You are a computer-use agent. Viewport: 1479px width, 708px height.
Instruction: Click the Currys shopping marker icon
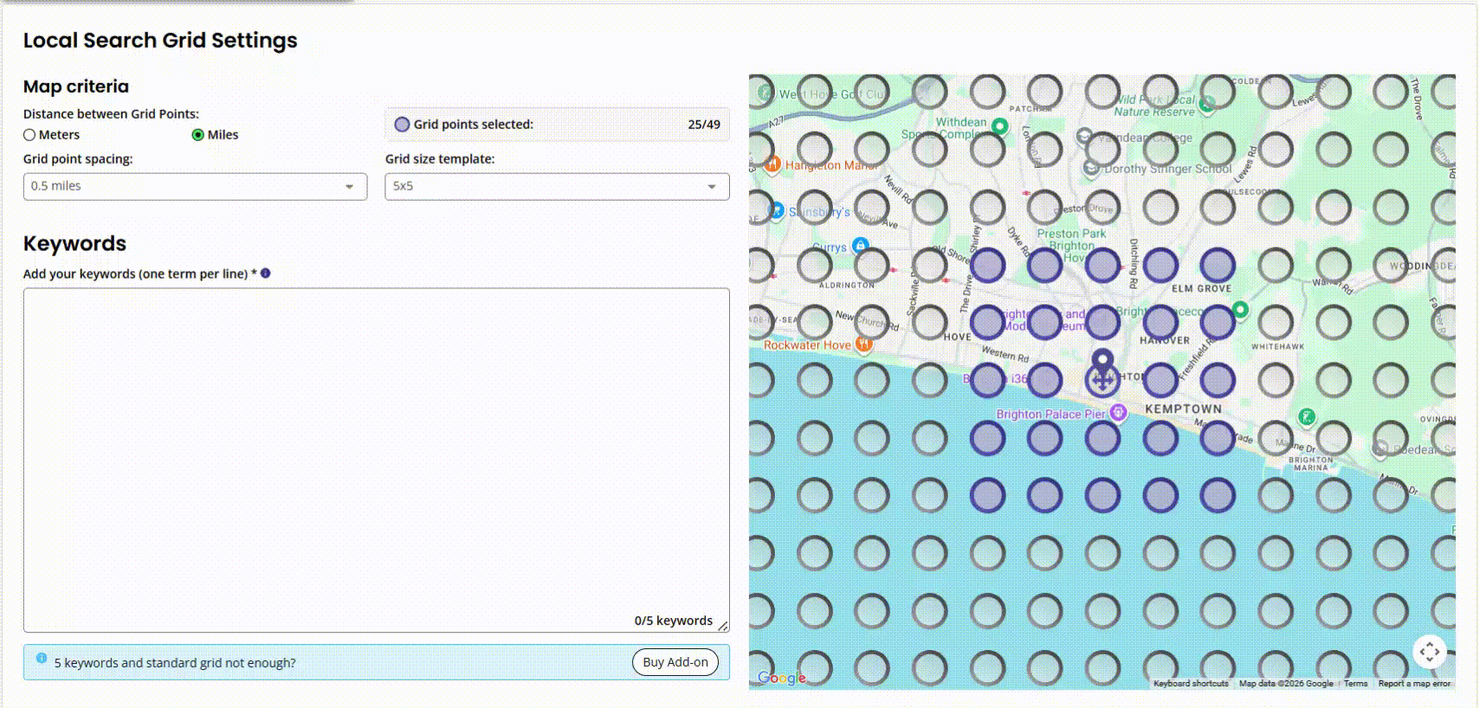point(860,245)
